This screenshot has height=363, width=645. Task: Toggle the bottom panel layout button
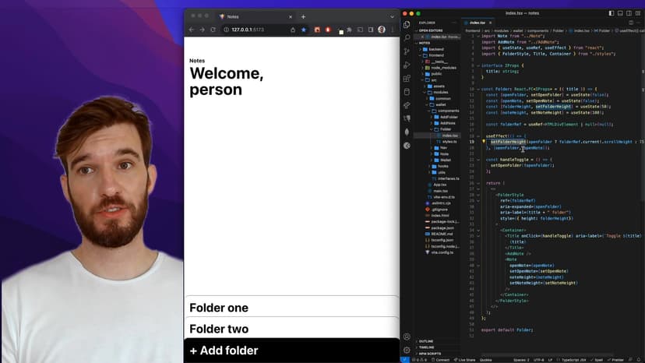(x=621, y=13)
